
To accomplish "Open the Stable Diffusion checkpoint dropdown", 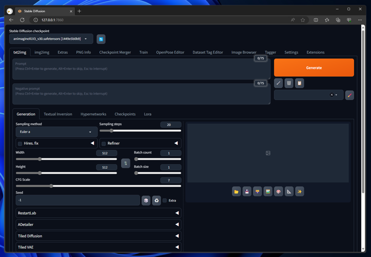I will [51, 39].
